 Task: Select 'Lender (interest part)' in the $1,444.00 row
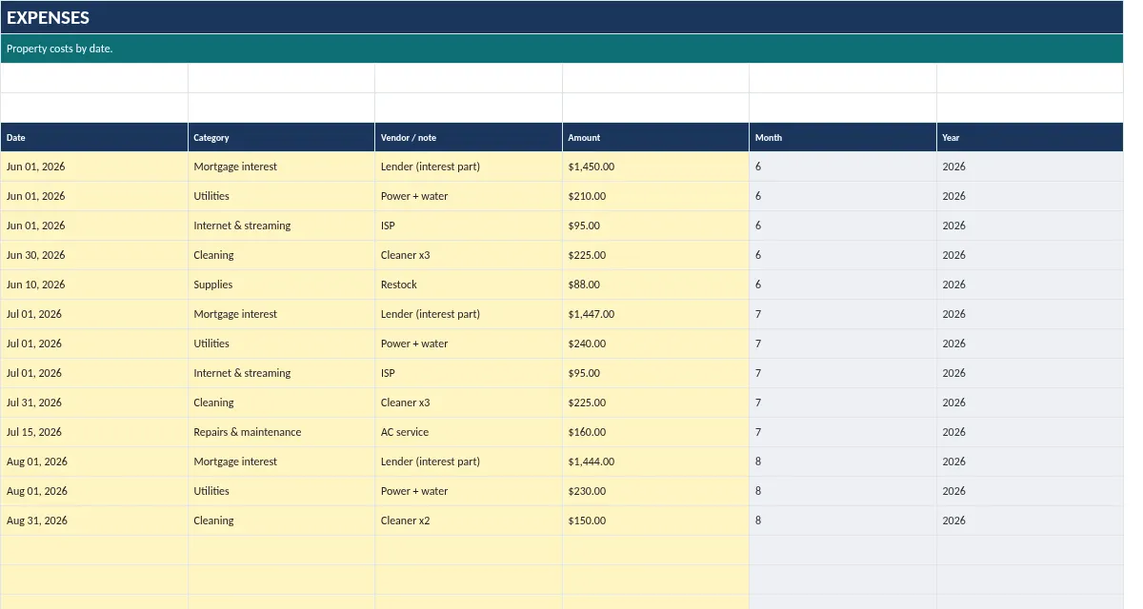469,462
